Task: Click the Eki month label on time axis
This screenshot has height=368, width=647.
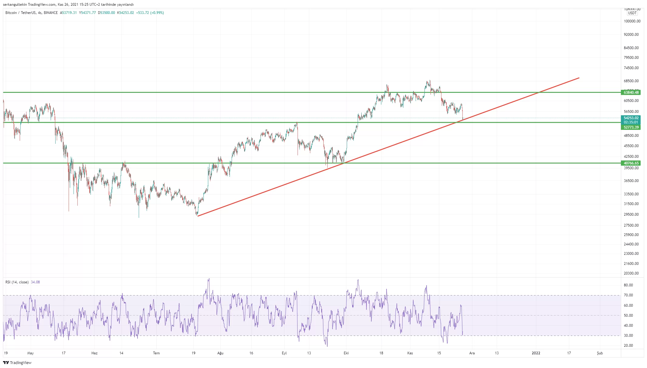Action: click(x=346, y=353)
